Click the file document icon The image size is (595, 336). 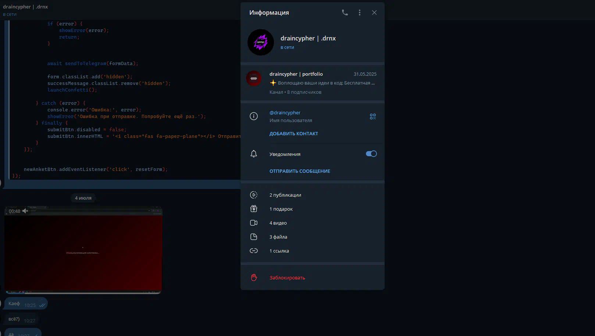point(254,237)
